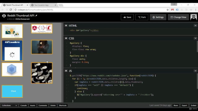The height and width of the screenshot is (111, 198).
Task: Open the Assets panel
Action: (x=32, y=105)
